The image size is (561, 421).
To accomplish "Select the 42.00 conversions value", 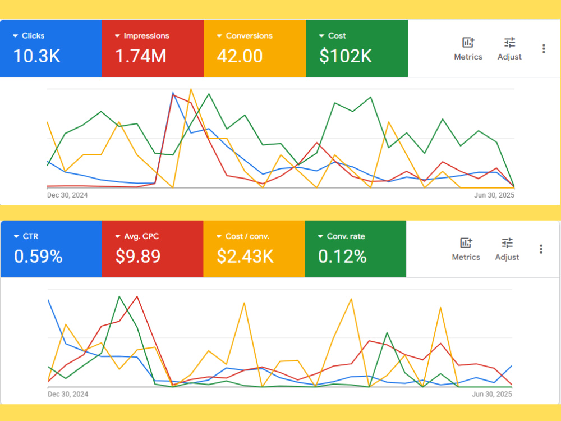I will click(x=240, y=56).
